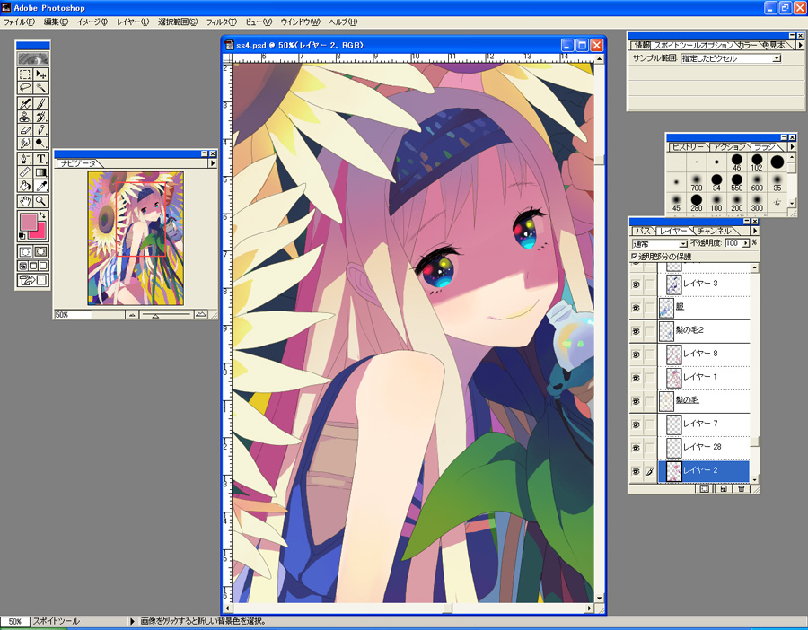Switch to Quick Mask mode
Screen dimensions: 808x630
tap(40, 252)
